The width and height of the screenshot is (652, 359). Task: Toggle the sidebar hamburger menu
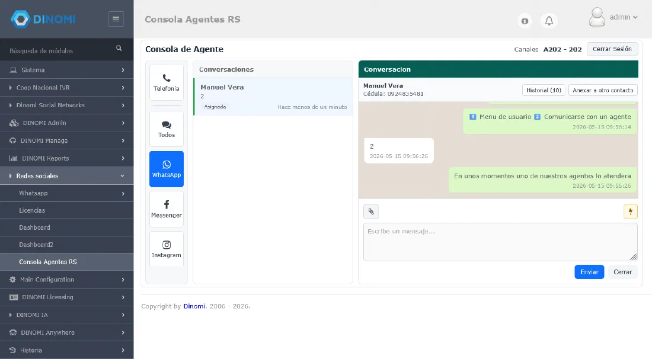pyautogui.click(x=116, y=19)
